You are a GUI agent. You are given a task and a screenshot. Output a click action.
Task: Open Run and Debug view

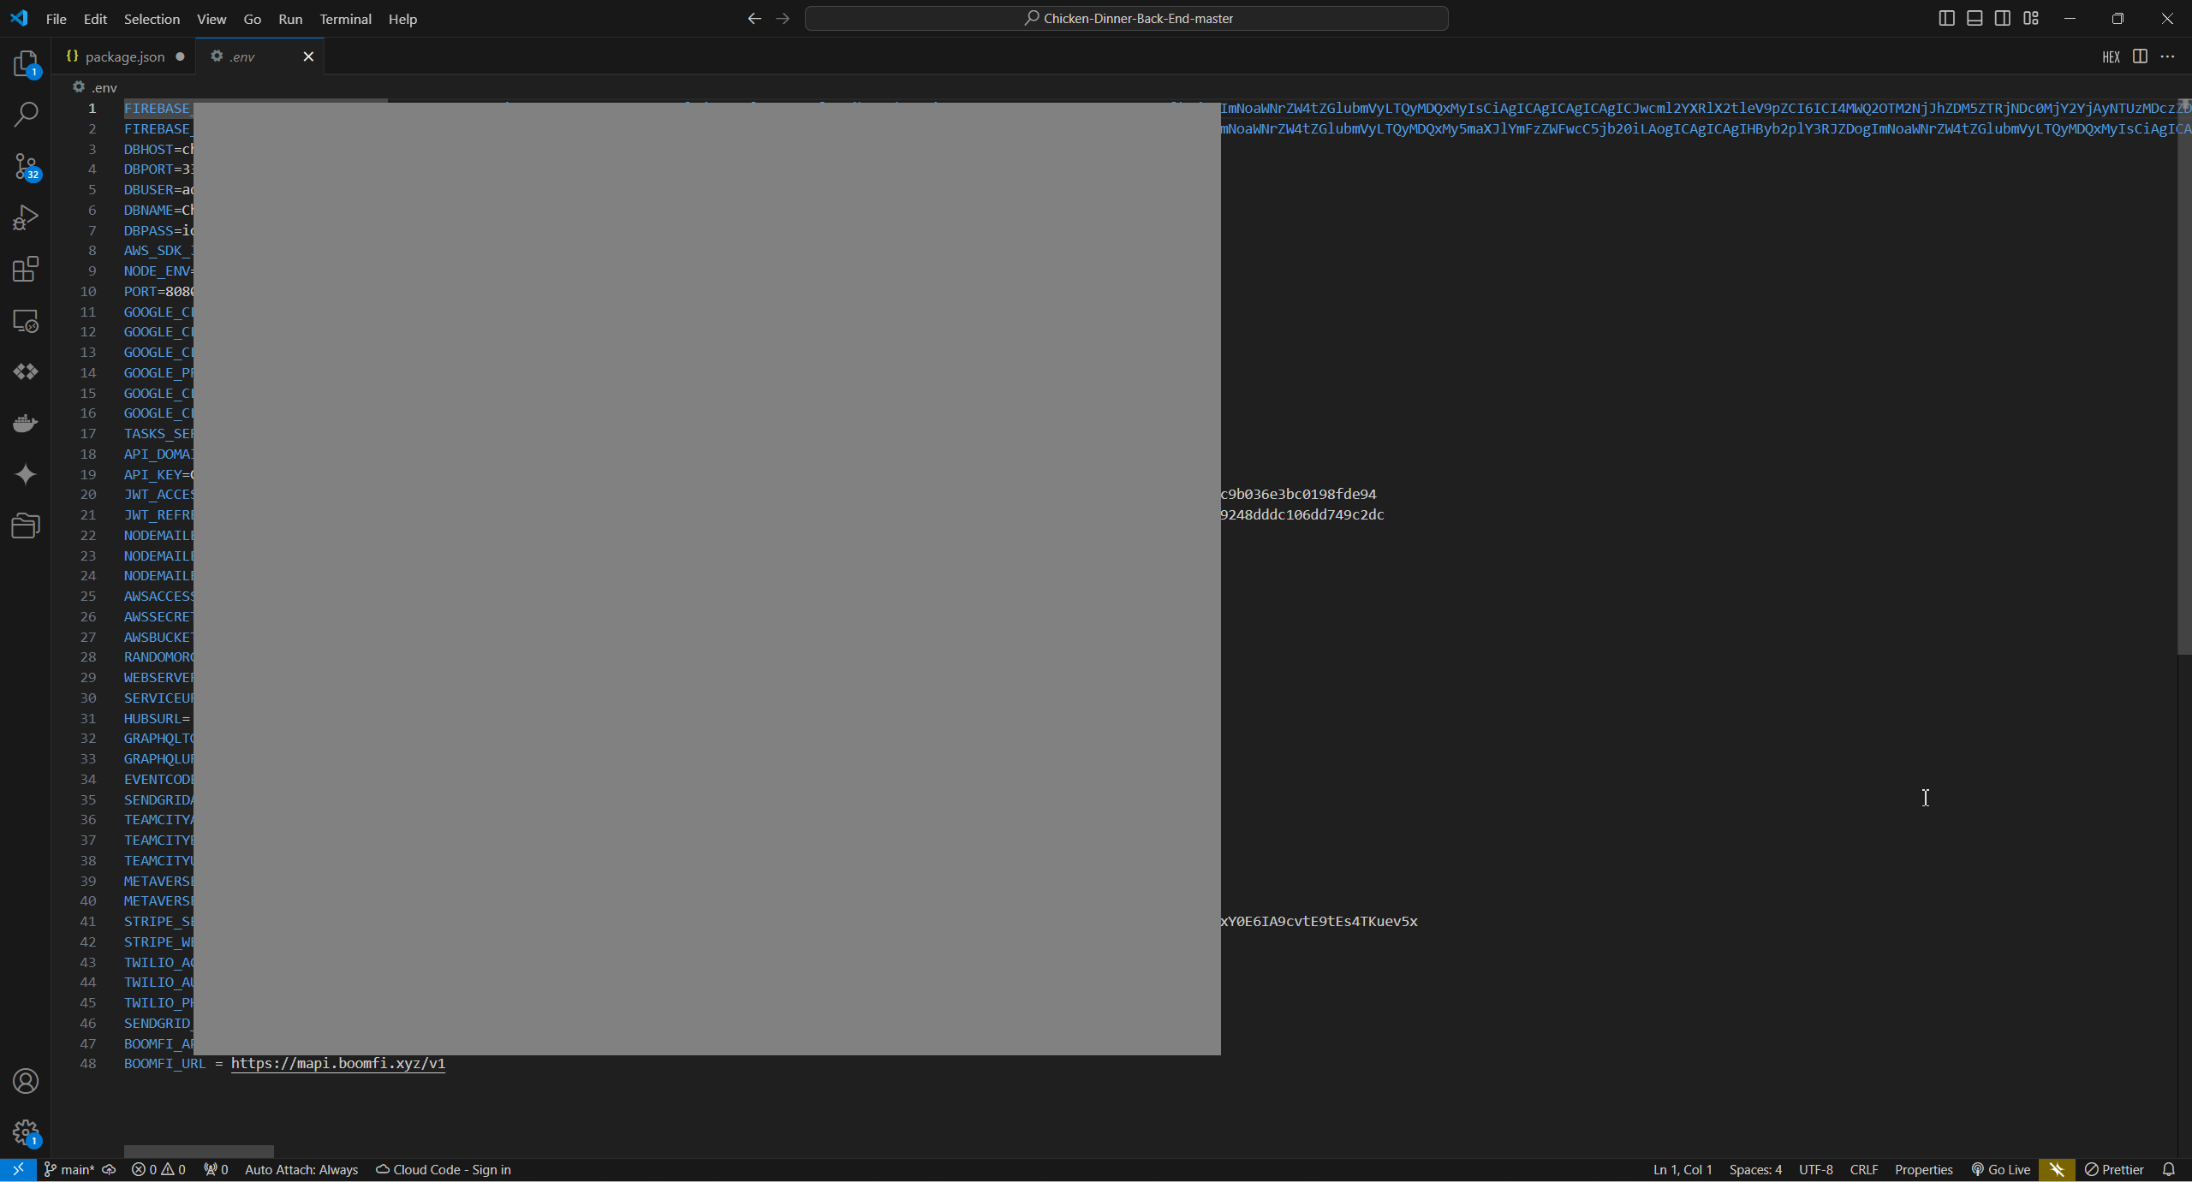coord(26,217)
